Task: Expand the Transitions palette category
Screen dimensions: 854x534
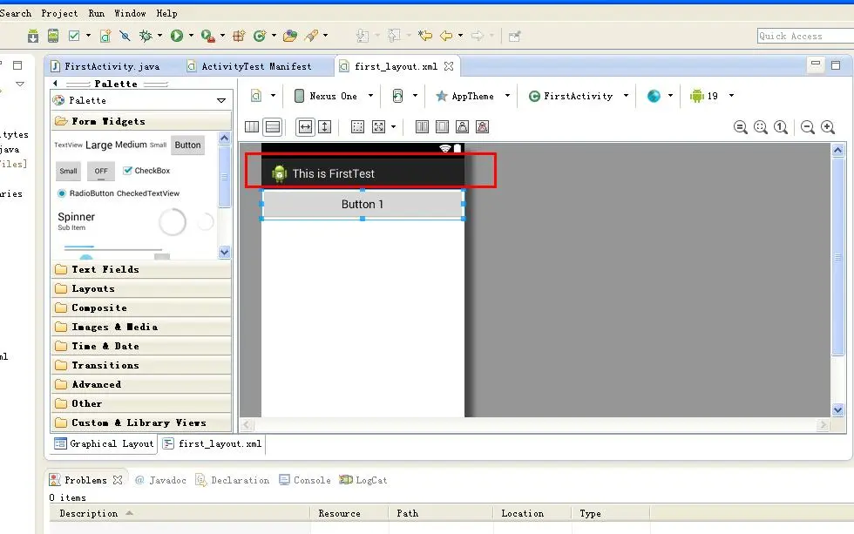Action: tap(141, 365)
